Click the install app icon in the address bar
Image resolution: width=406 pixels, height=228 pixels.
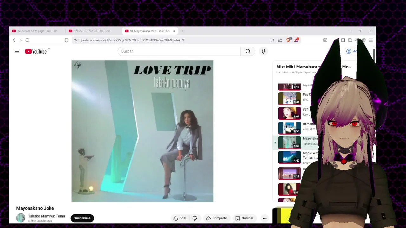pyautogui.click(x=272, y=40)
